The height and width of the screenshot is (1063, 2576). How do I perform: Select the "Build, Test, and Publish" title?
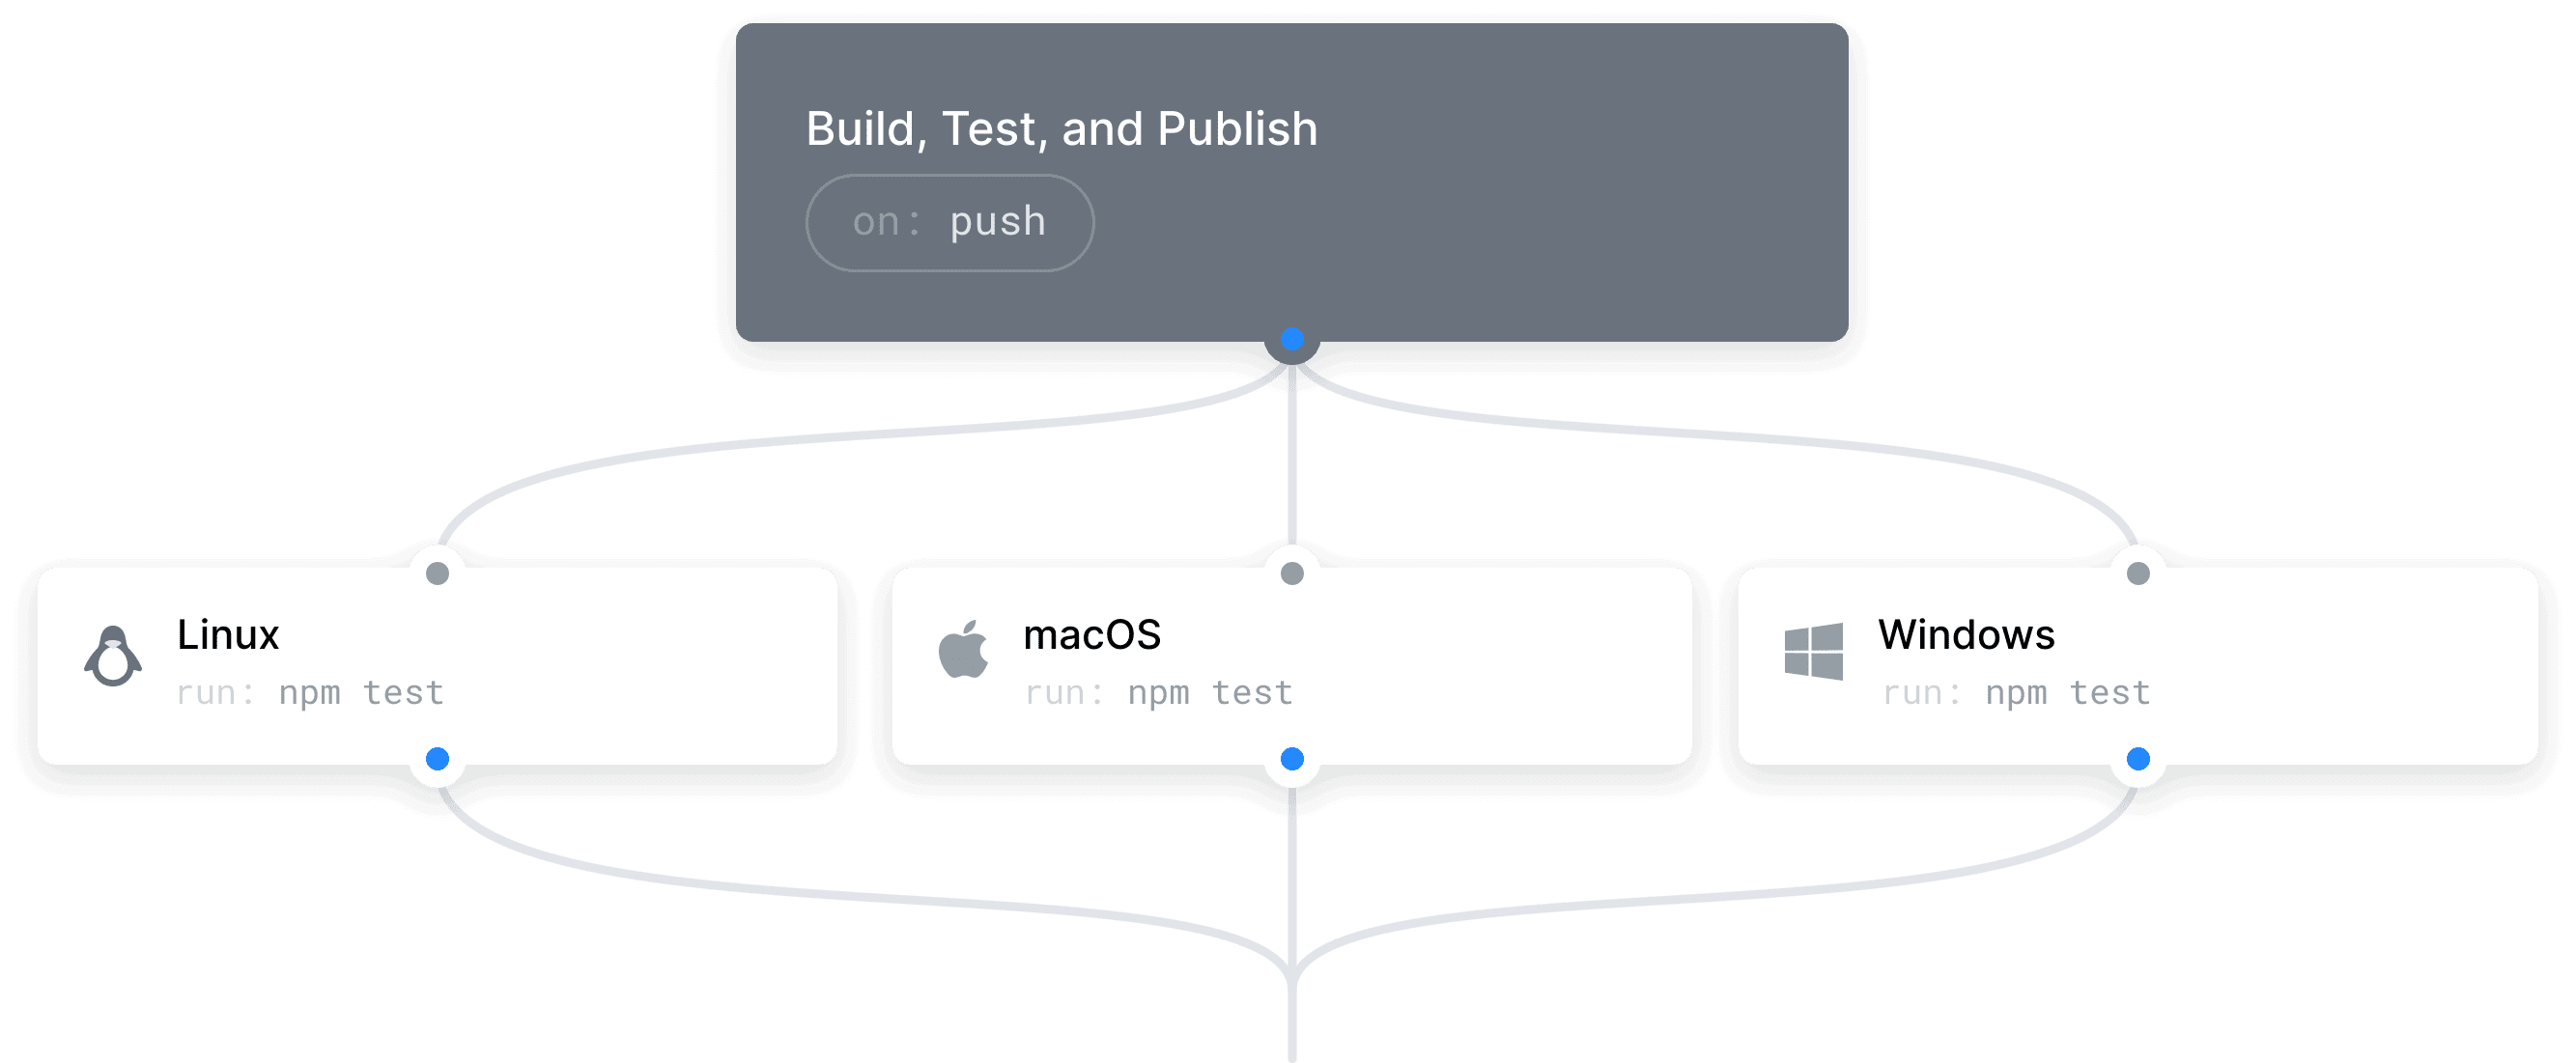[x=1061, y=129]
